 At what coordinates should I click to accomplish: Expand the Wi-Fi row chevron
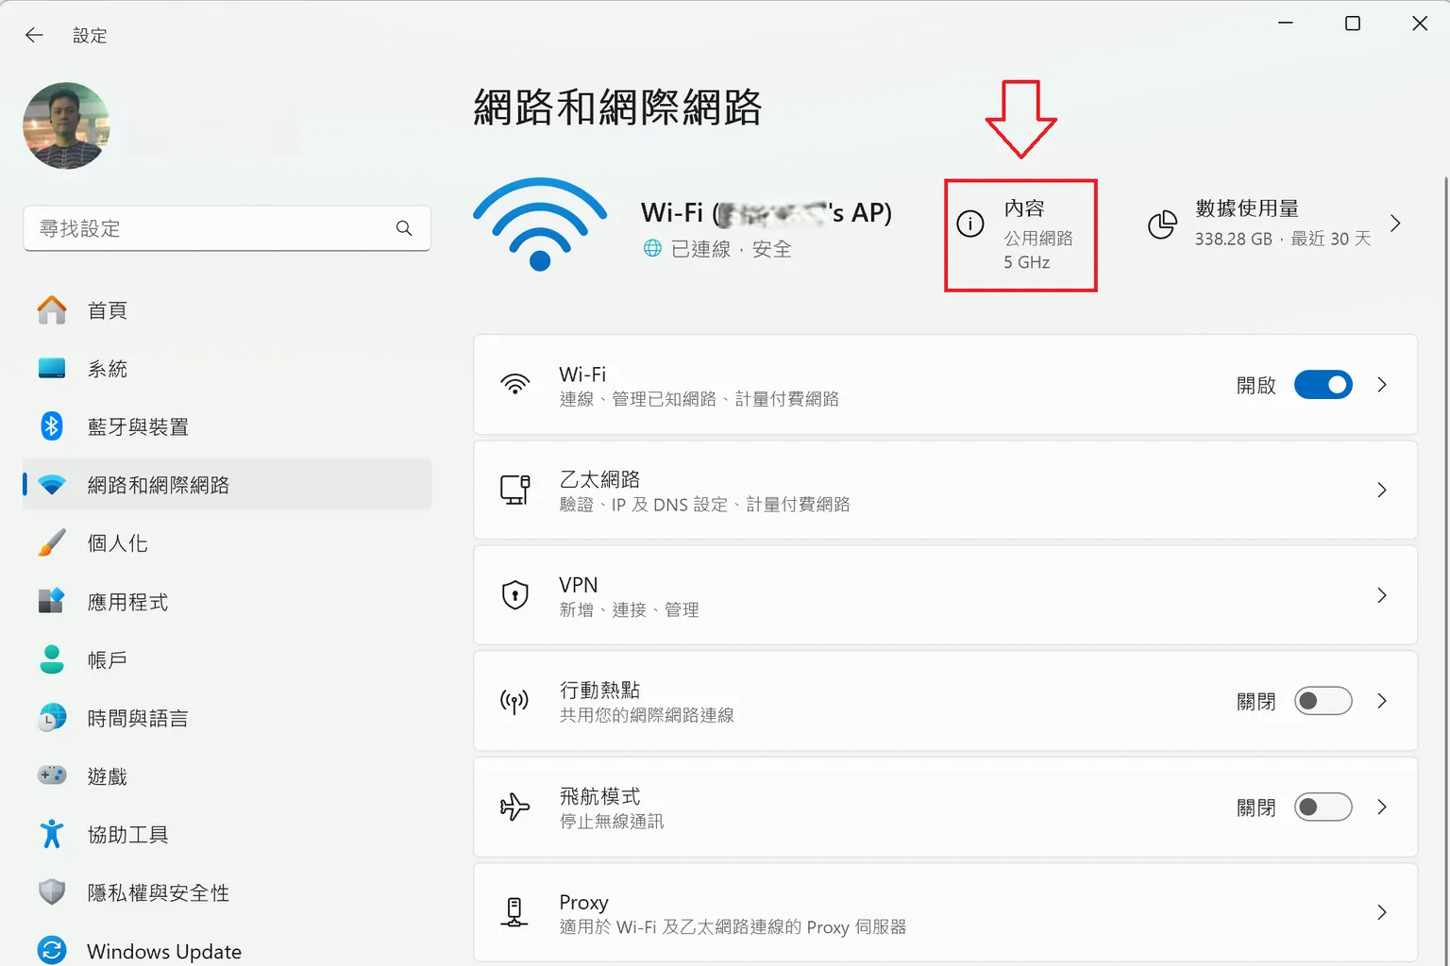tap(1382, 385)
